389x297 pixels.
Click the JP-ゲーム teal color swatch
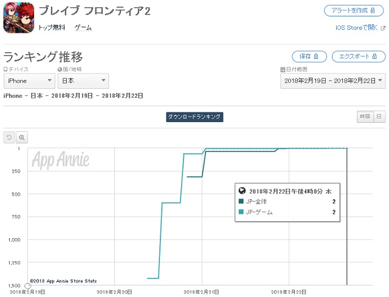tap(241, 212)
